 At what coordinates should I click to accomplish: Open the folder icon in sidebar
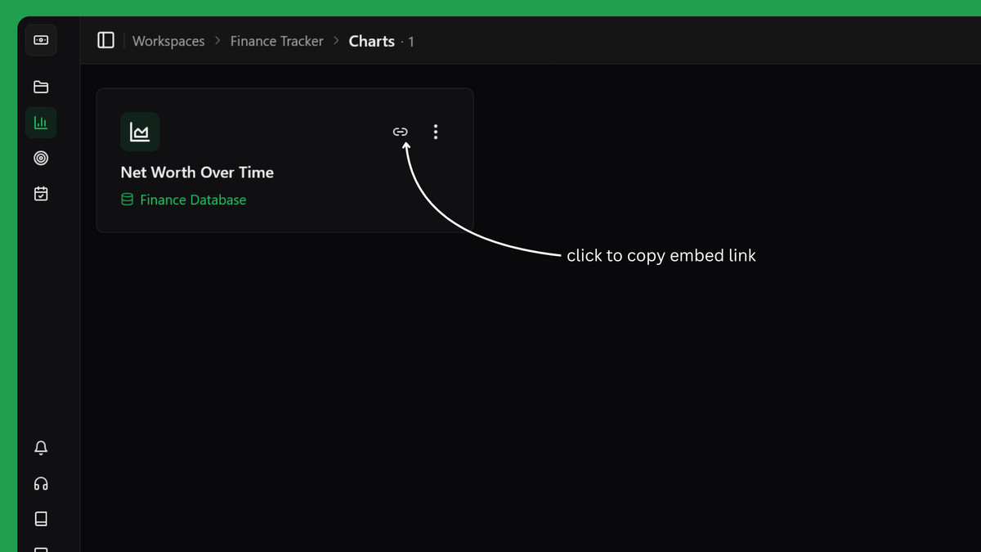41,88
